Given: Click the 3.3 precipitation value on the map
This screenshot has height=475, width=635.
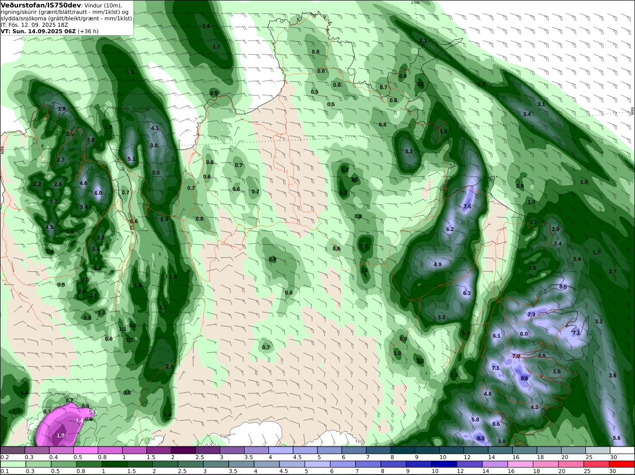Looking at the screenshot, I should pyautogui.click(x=409, y=151).
